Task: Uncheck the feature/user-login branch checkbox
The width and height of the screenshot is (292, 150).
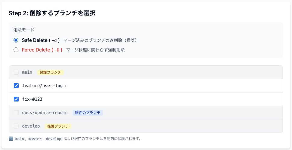Action: click(x=16, y=86)
